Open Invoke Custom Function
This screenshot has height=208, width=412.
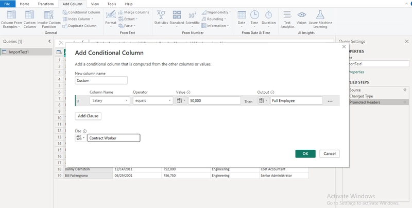pyautogui.click(x=49, y=19)
